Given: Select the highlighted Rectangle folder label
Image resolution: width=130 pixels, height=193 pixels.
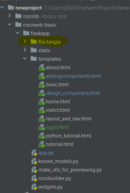Looking at the screenshot, I should point(50,42).
